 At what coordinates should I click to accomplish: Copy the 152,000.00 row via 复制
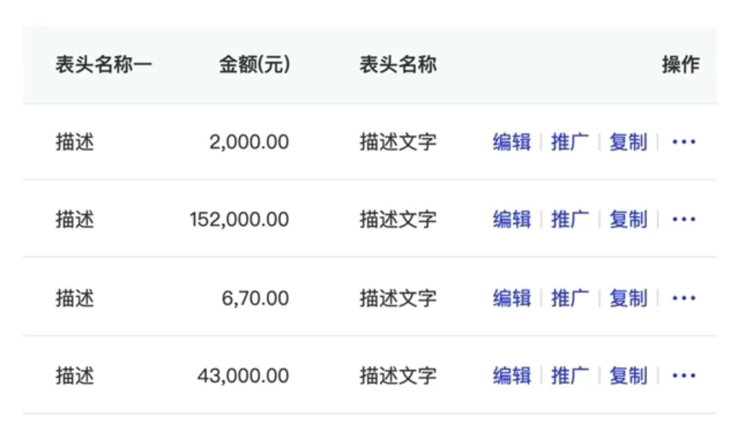[x=628, y=219]
